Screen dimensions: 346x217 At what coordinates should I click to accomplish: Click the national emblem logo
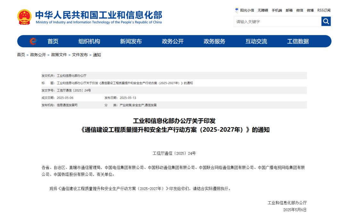24,17
